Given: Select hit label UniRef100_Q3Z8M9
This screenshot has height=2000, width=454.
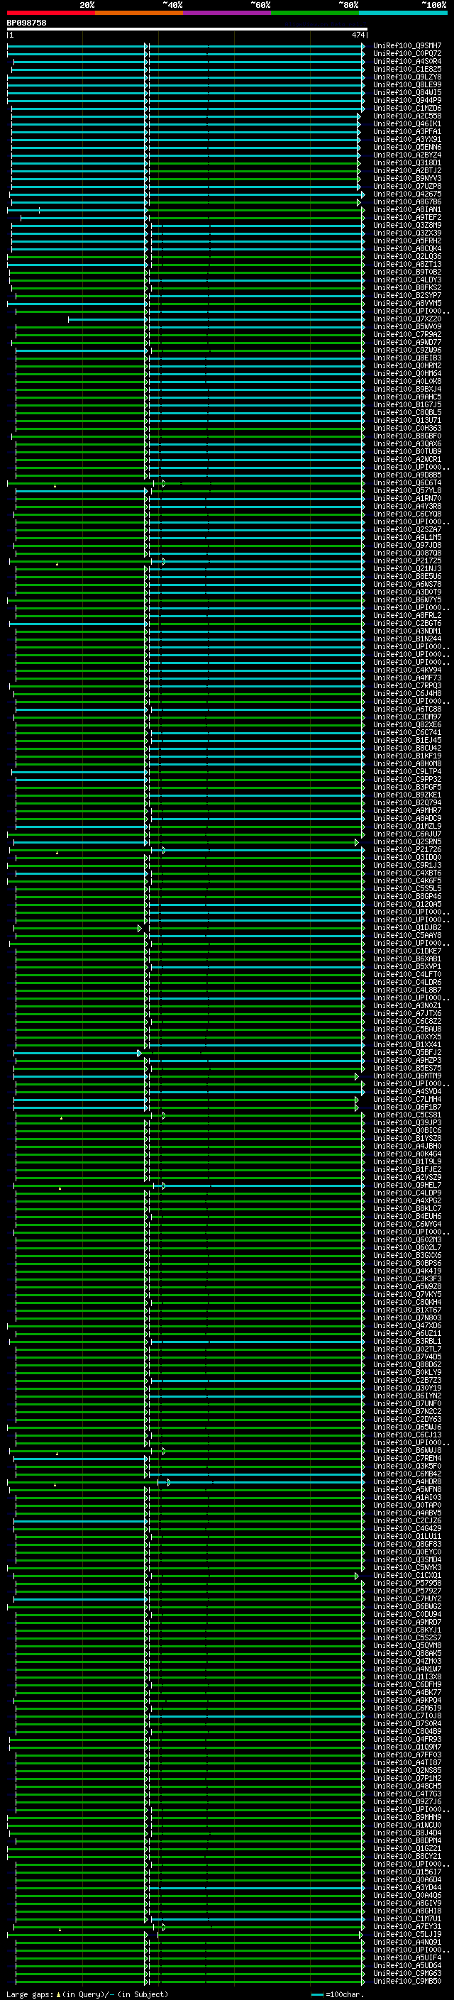Looking at the screenshot, I should click(407, 225).
